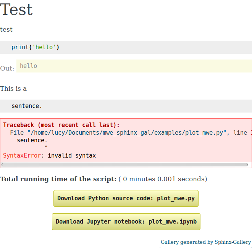This screenshot has width=252, height=248.
Task: Click the traceback horizontal scrollbar
Action: 124,165
